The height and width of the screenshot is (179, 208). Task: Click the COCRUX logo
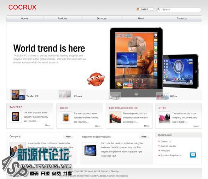click(22, 7)
